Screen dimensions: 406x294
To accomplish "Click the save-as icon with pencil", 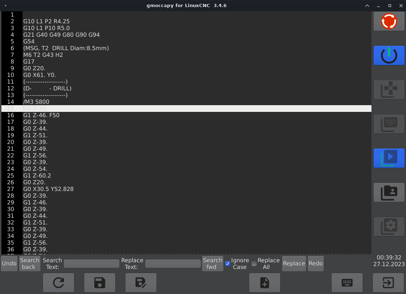I will pyautogui.click(x=141, y=283).
